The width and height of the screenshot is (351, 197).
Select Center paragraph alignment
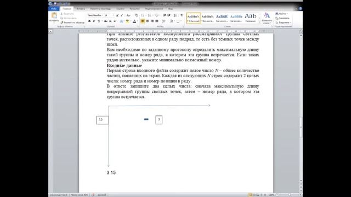148,21
